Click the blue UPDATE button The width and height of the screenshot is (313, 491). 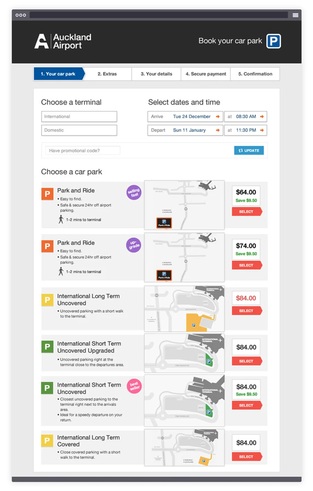tap(249, 150)
